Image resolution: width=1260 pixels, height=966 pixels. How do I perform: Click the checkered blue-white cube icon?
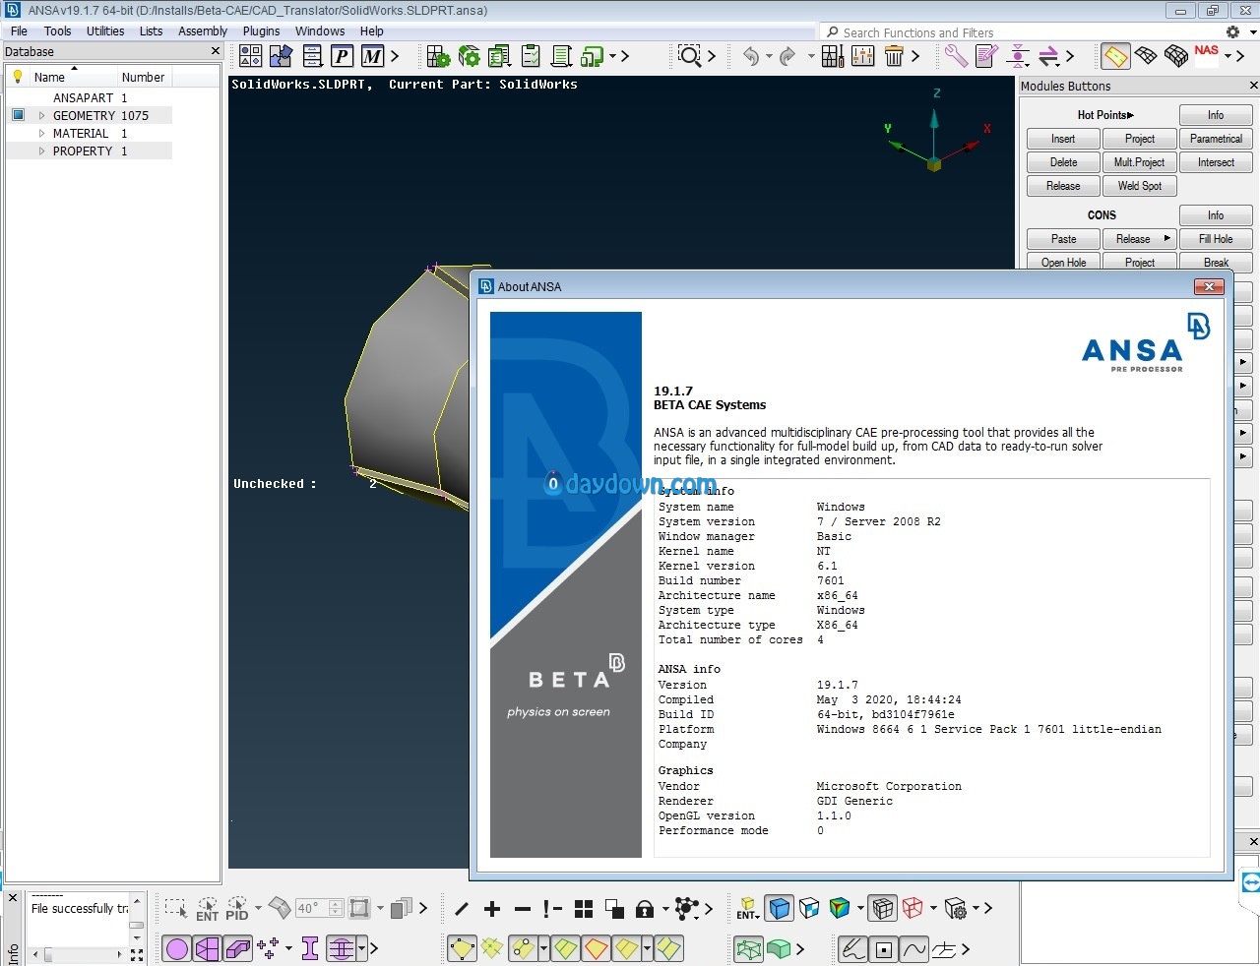tap(809, 909)
